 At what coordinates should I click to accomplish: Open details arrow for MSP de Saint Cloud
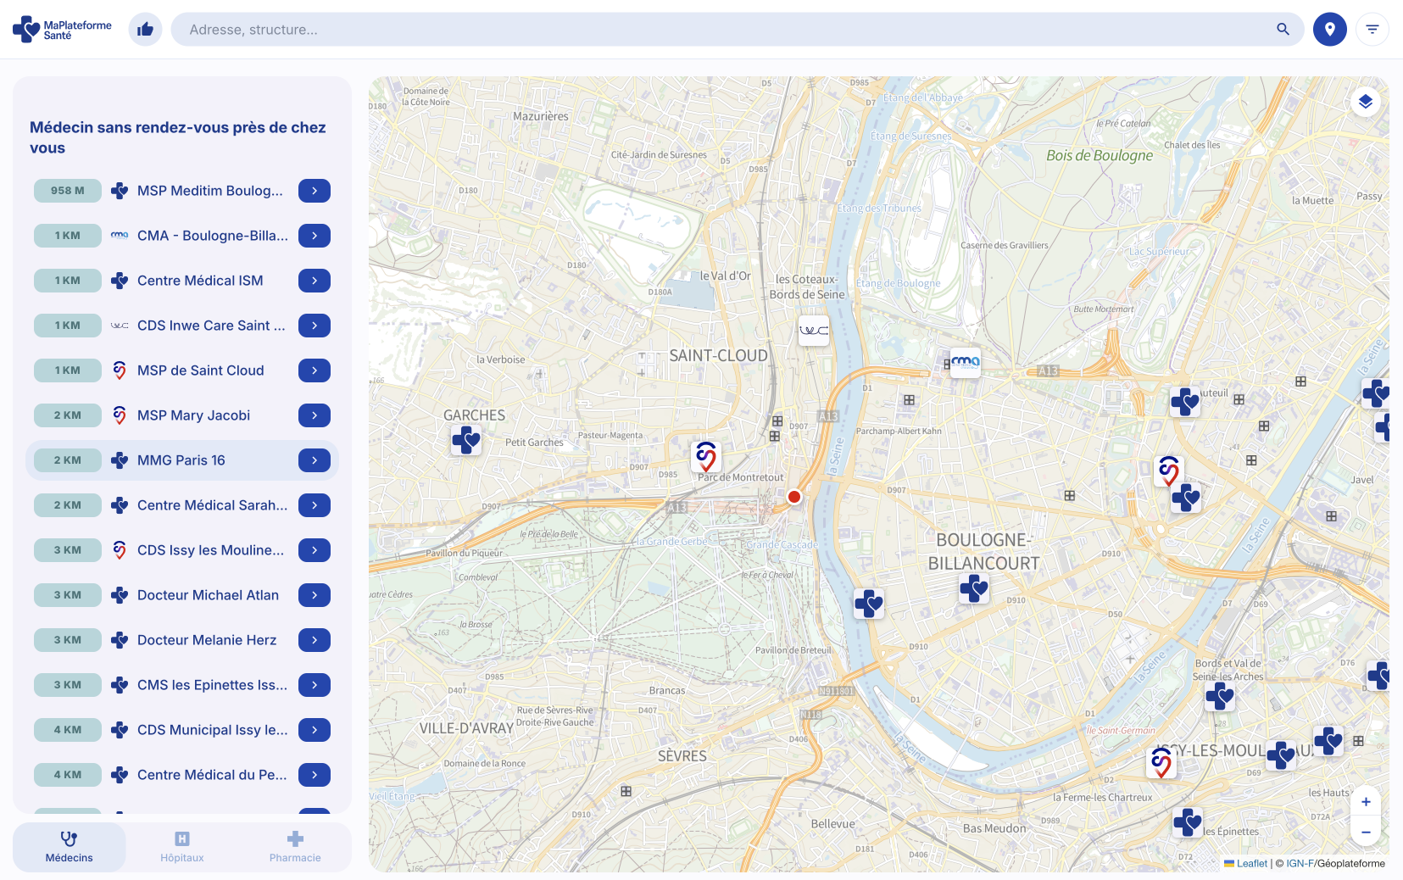pyautogui.click(x=315, y=370)
